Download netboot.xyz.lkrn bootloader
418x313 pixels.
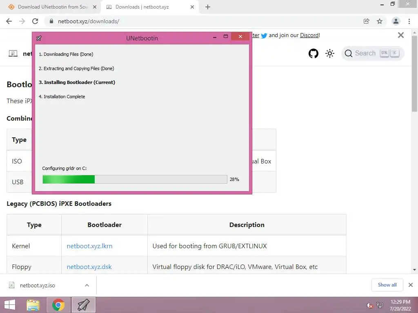point(89,246)
